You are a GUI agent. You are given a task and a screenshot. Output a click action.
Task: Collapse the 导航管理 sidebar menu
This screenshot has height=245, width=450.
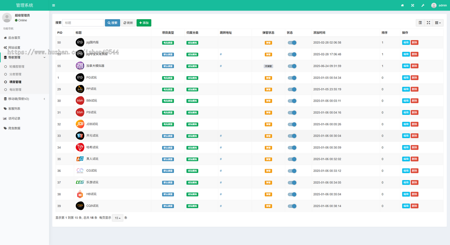pos(24,57)
